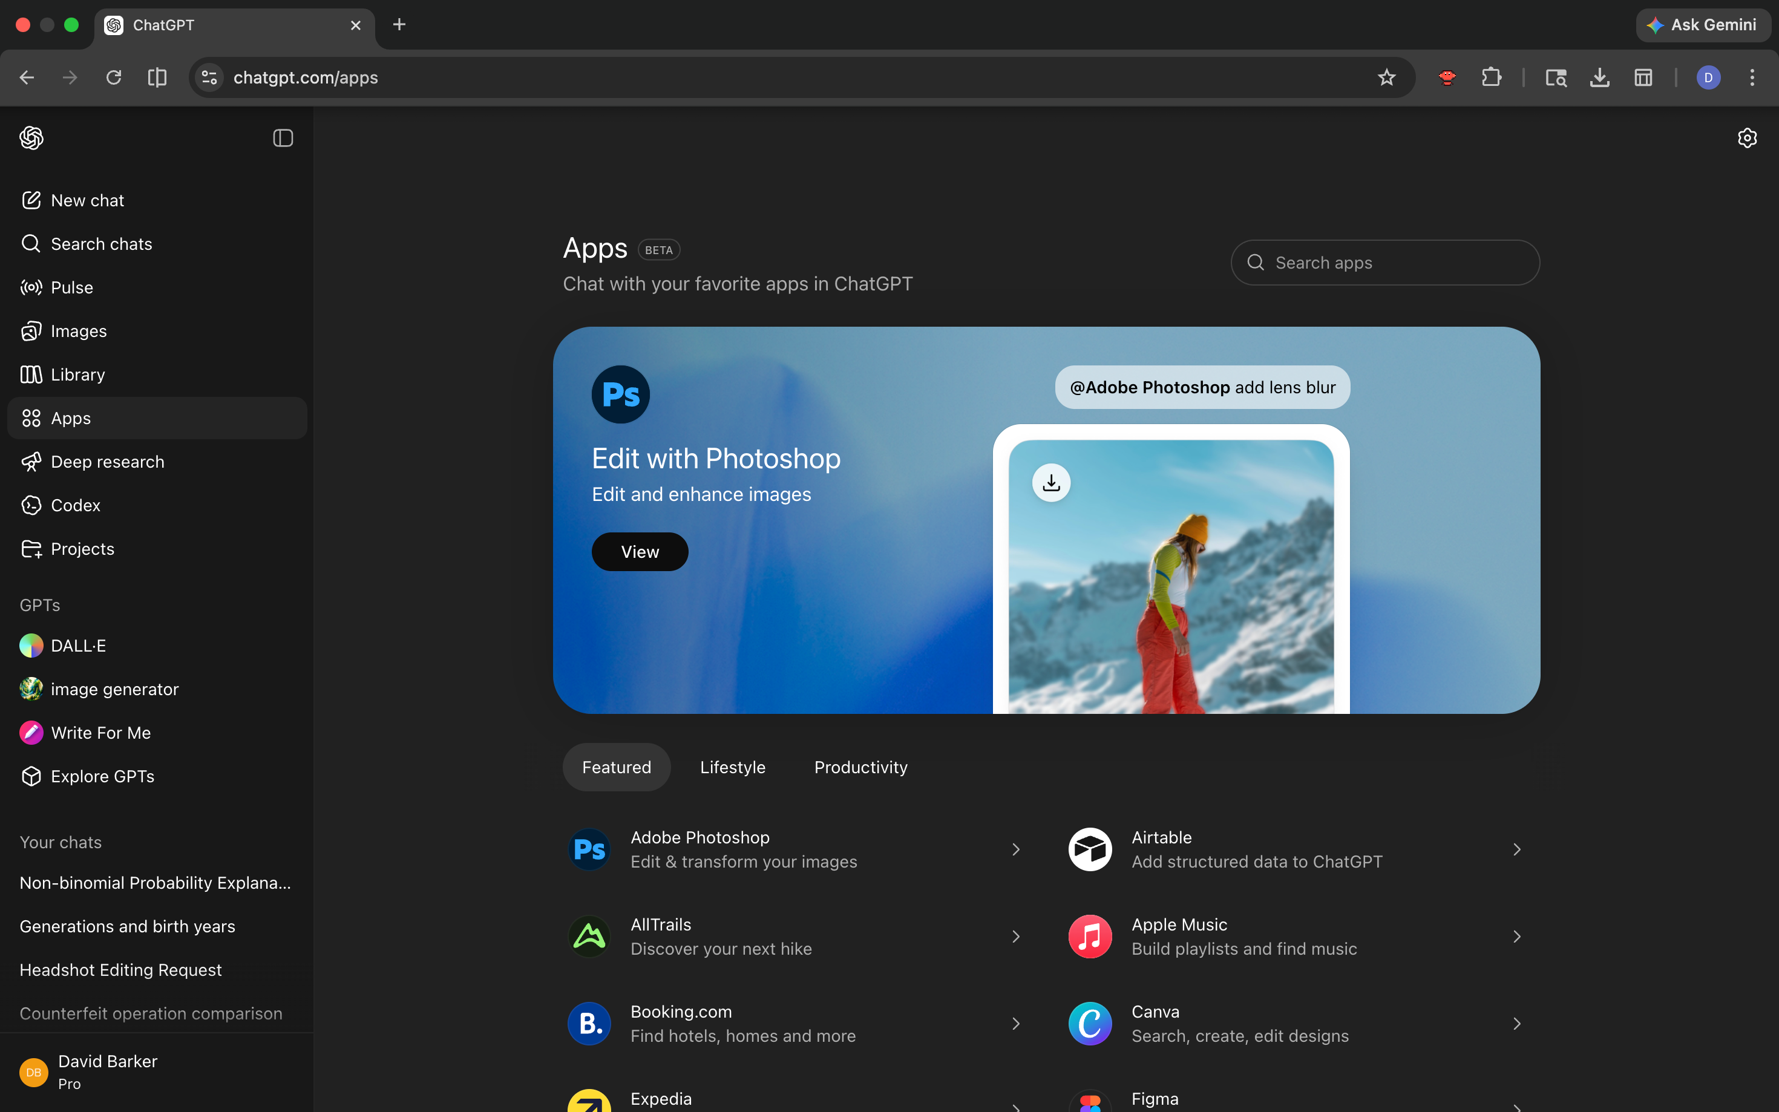This screenshot has height=1112, width=1779.
Task: Click the ChatGPT logo in sidebar
Action: (31, 139)
